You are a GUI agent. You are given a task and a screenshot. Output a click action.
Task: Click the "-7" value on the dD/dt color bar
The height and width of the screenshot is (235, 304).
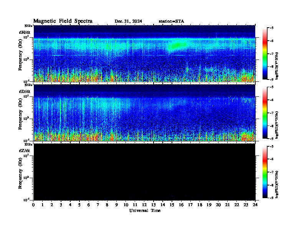click(x=272, y=113)
